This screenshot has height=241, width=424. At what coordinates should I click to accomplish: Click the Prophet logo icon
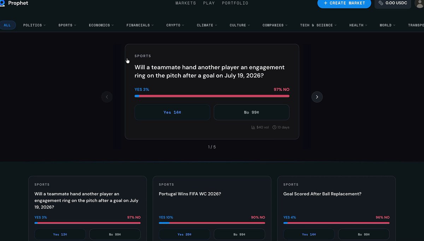click(x=2, y=3)
